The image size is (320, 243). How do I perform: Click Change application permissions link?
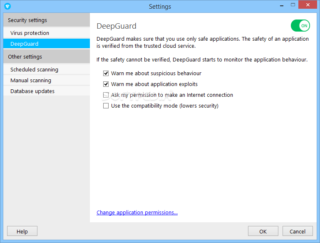[x=137, y=212]
